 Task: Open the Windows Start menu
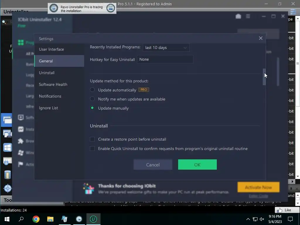7,219
